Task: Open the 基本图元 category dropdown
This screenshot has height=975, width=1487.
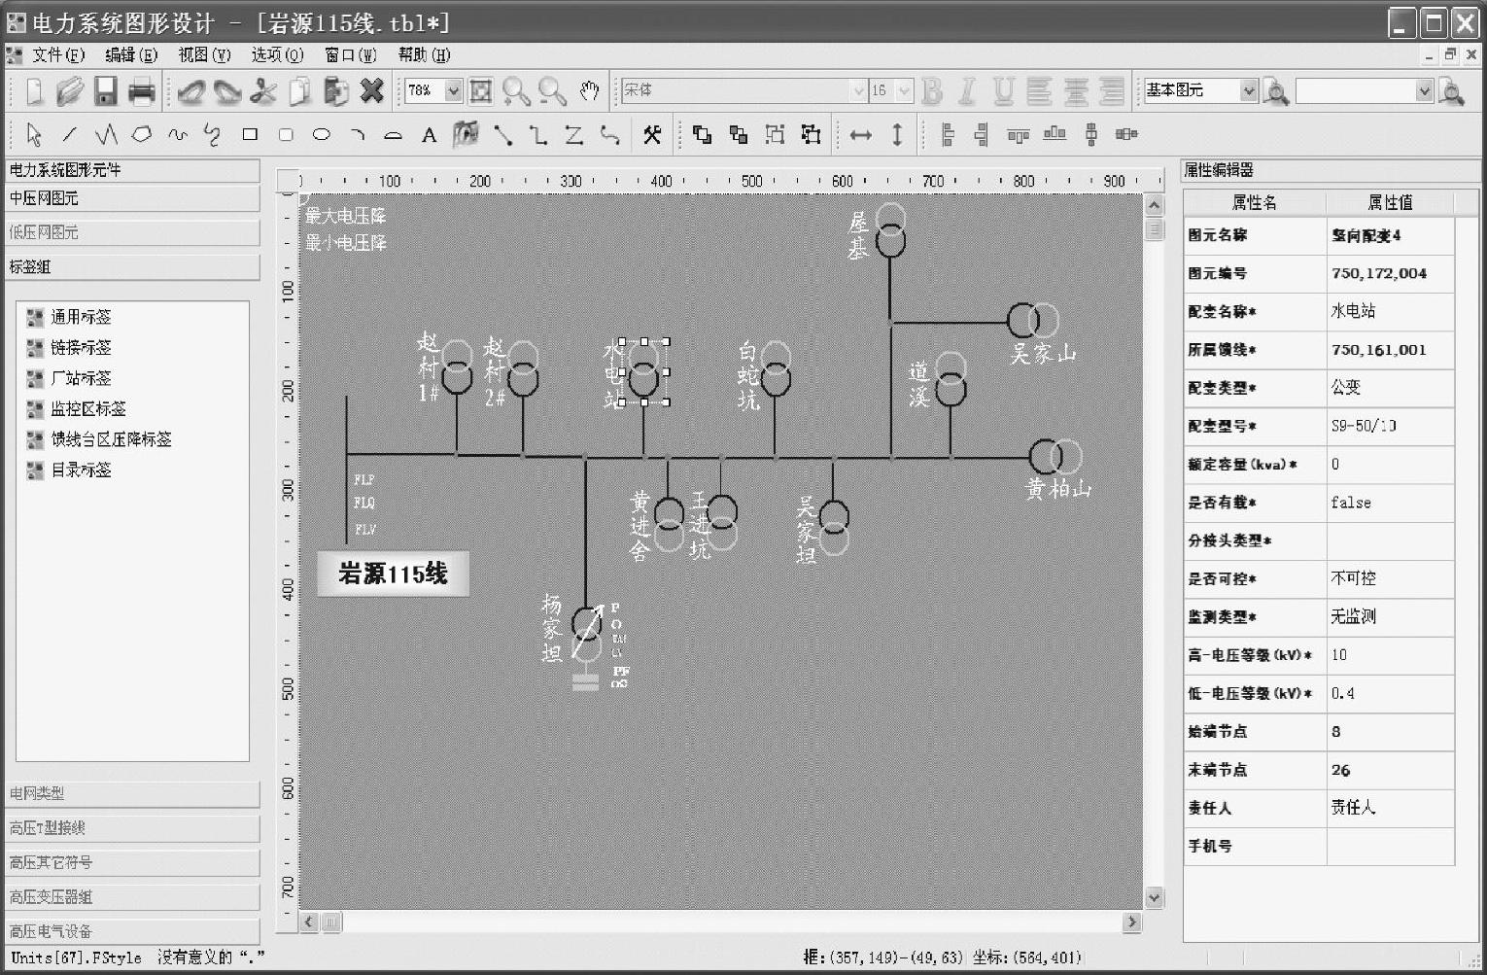Action: (x=1249, y=90)
